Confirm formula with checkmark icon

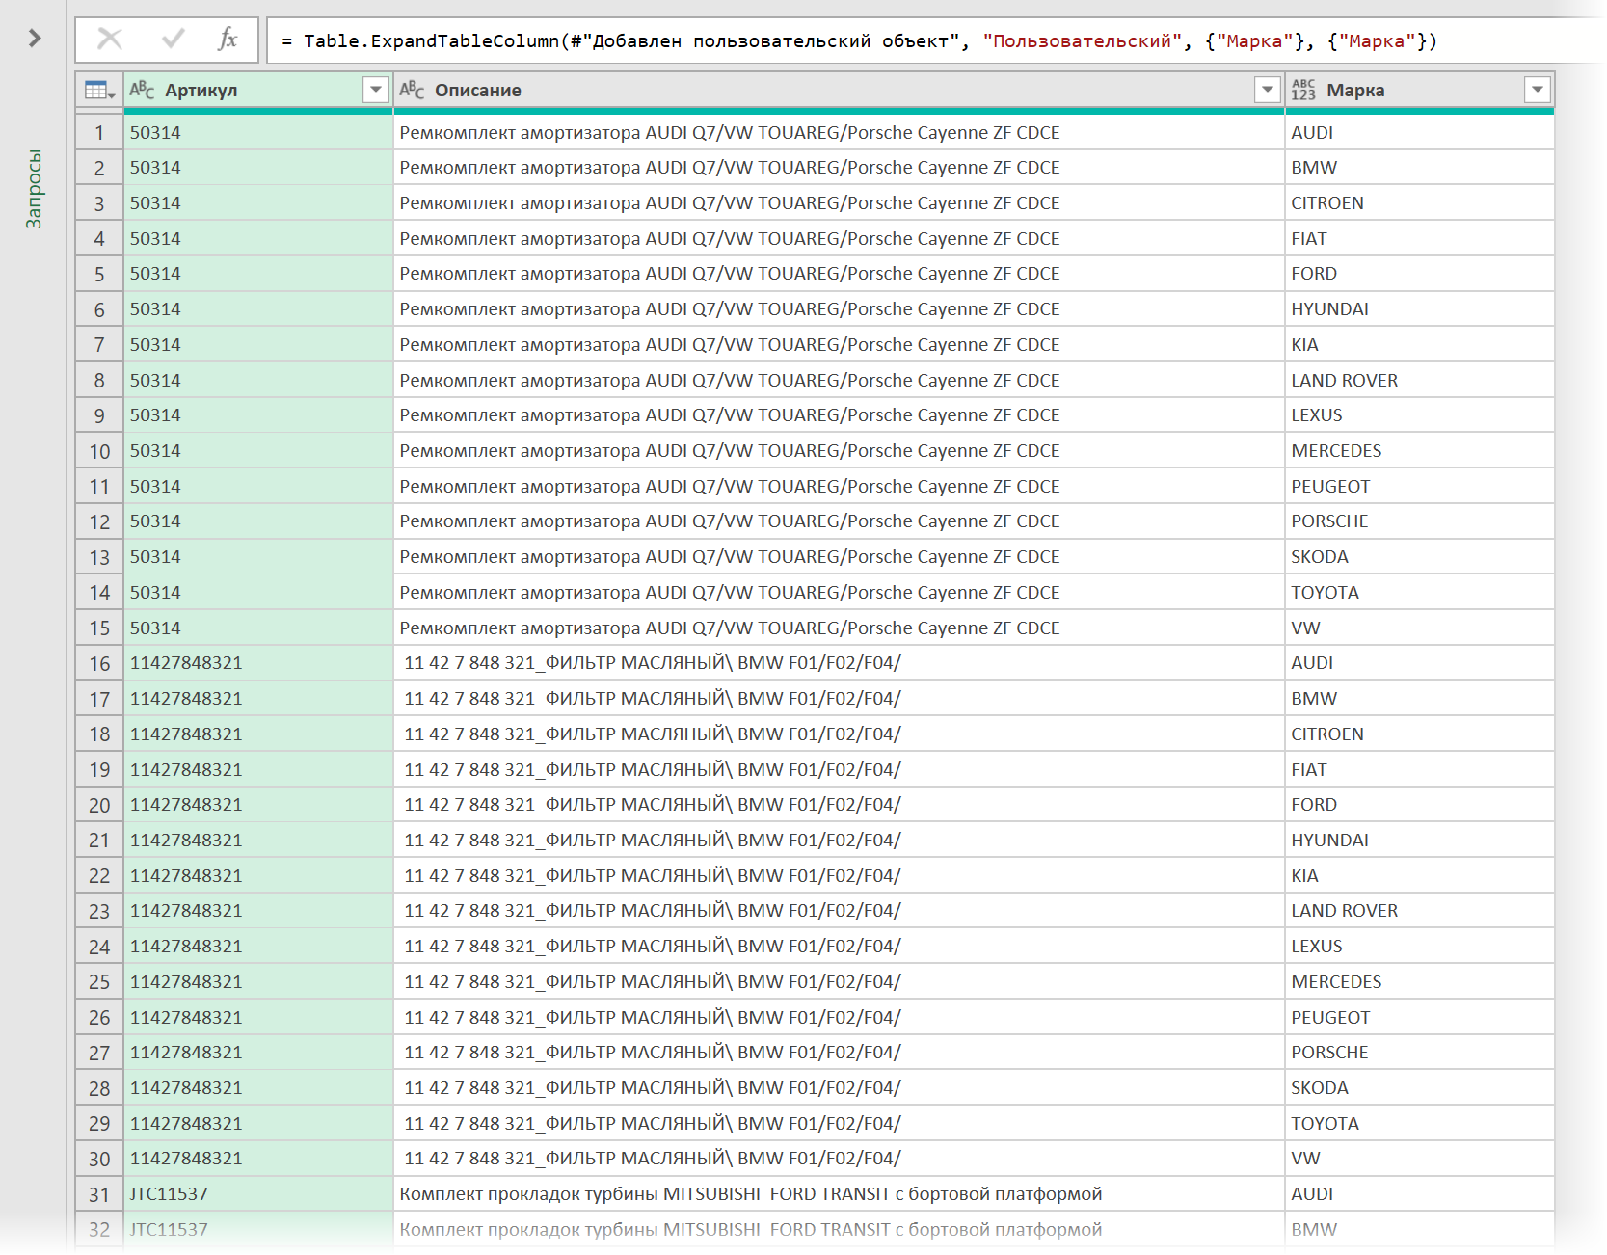tap(174, 40)
